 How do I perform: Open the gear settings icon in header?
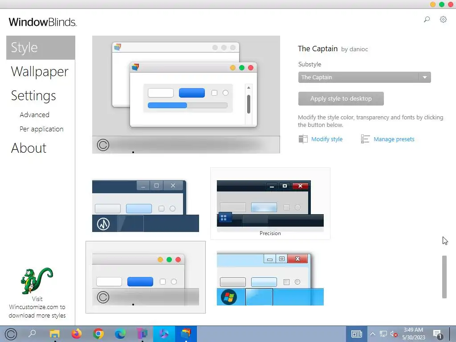pos(443,20)
